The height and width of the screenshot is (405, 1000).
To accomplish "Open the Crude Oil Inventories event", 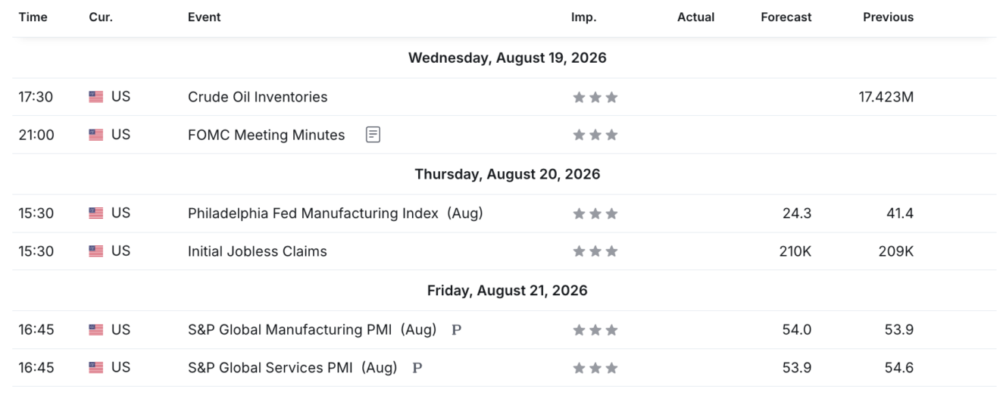I will 258,97.
